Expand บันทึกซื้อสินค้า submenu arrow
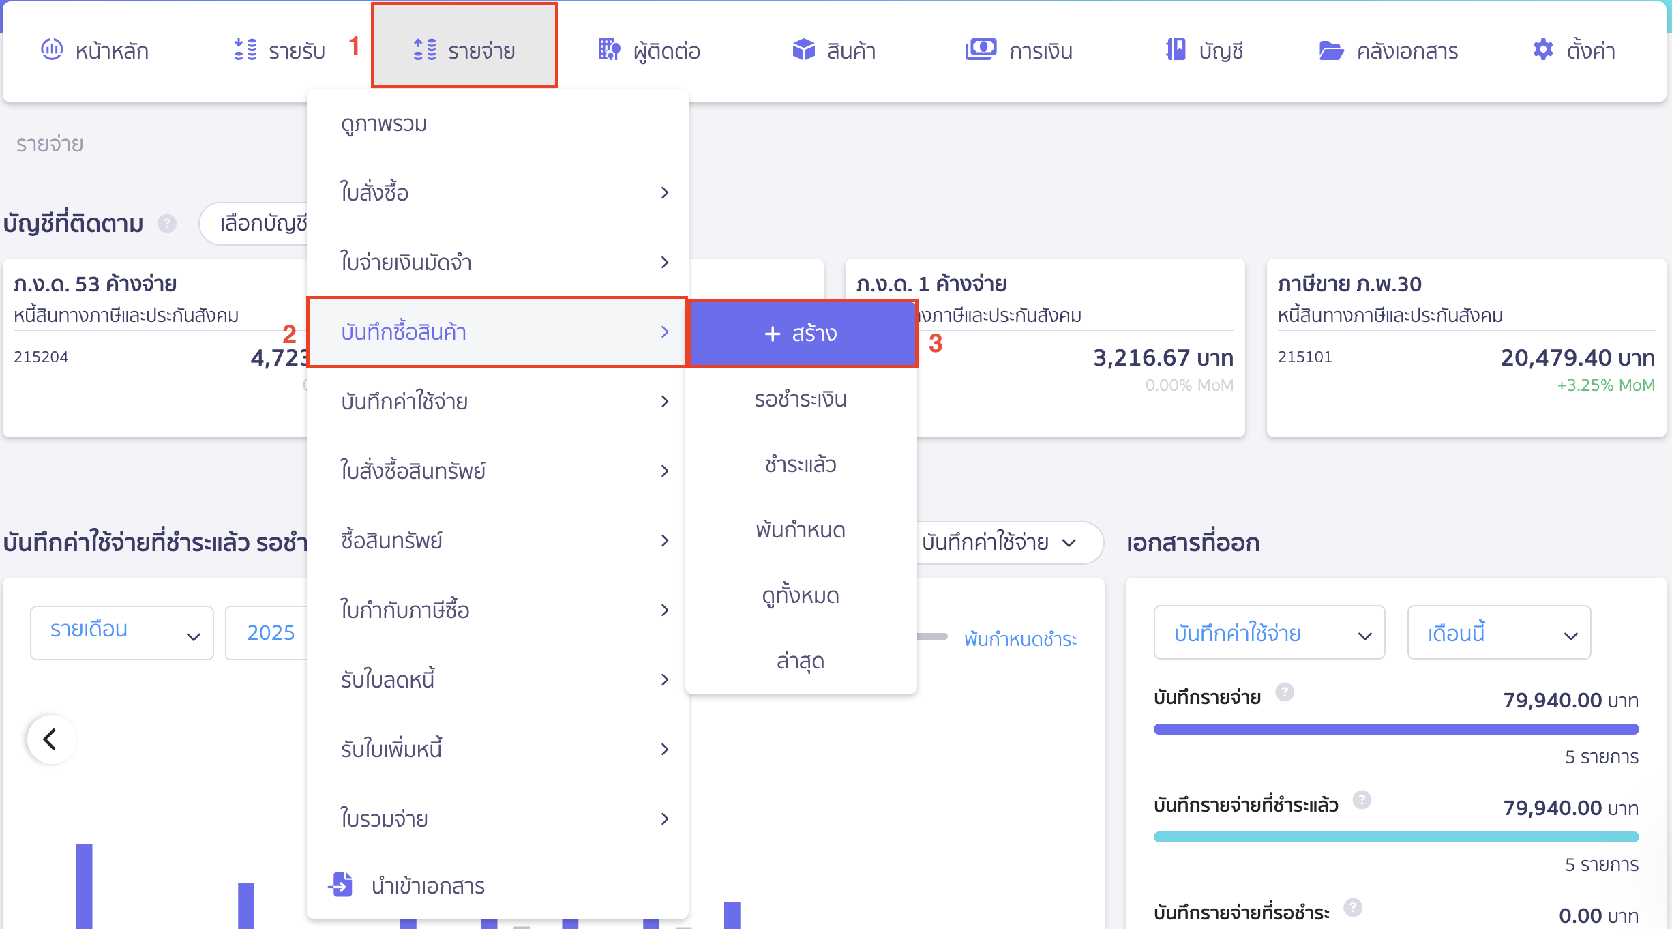This screenshot has width=1672, height=929. point(665,332)
